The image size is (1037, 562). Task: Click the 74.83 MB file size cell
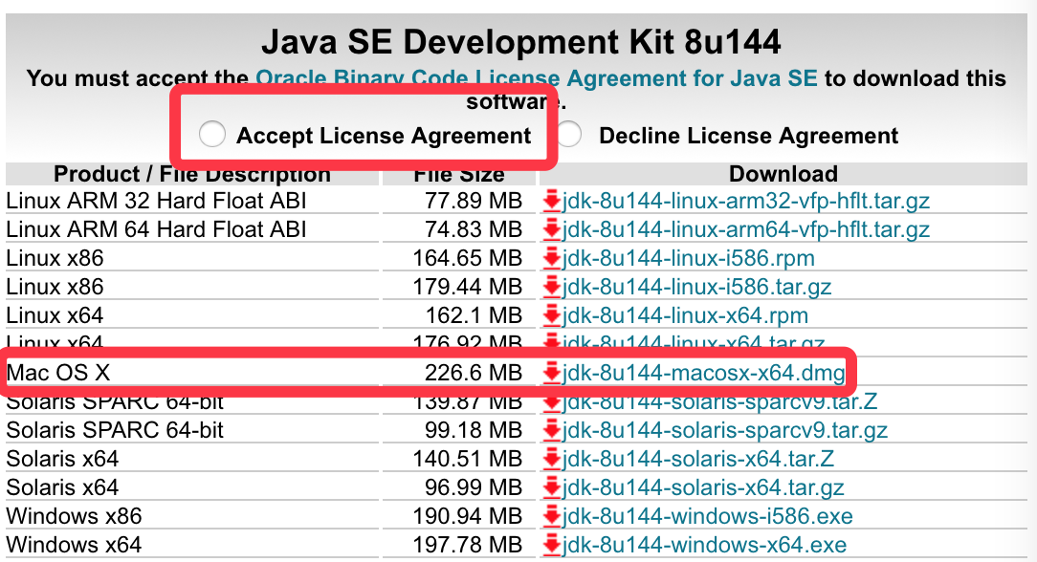pos(474,229)
